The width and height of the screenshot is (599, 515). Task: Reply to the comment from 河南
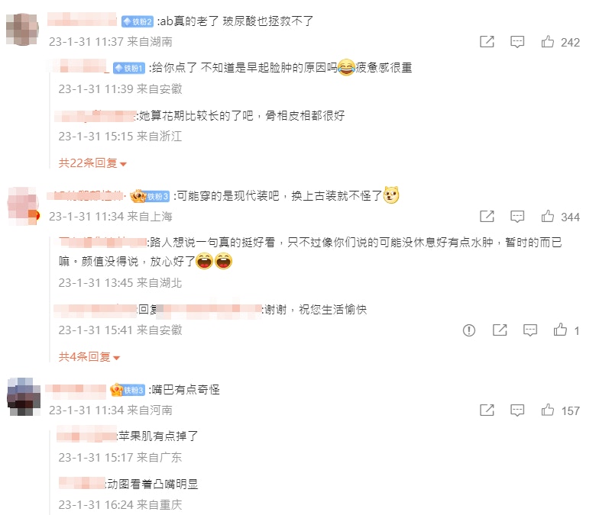(517, 410)
